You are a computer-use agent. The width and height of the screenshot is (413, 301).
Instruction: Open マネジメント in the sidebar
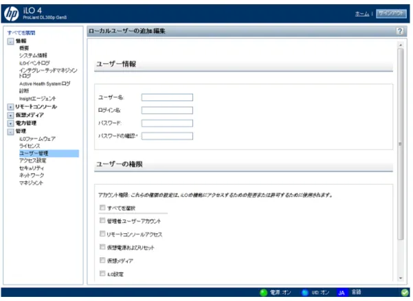pos(31,183)
